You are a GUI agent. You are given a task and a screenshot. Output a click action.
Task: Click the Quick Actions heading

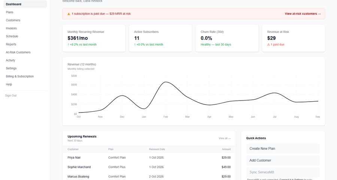pos(256,138)
